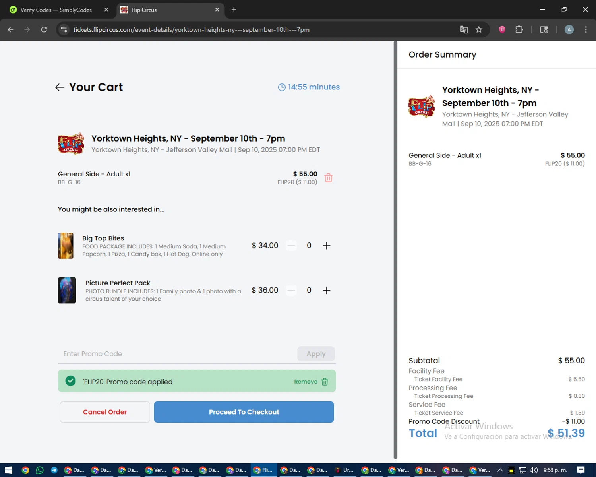Select the active Fli... Chrome taskbar window
This screenshot has width=596, height=477.
pos(263,470)
